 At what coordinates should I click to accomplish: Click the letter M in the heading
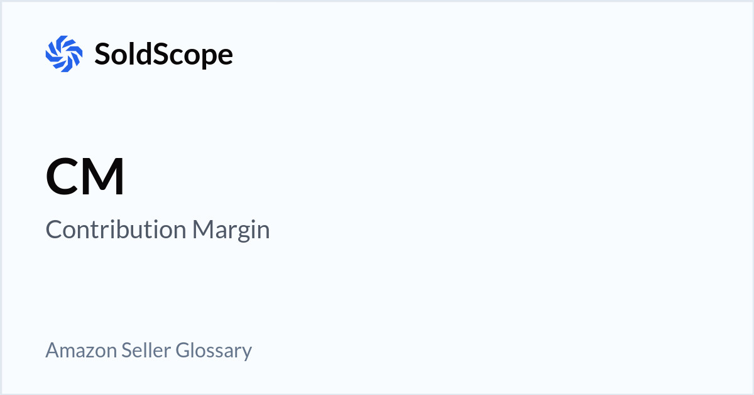[102, 177]
